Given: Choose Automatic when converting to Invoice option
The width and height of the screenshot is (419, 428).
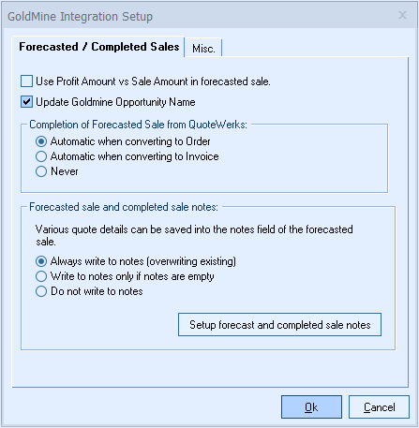Looking at the screenshot, I should pyautogui.click(x=41, y=156).
